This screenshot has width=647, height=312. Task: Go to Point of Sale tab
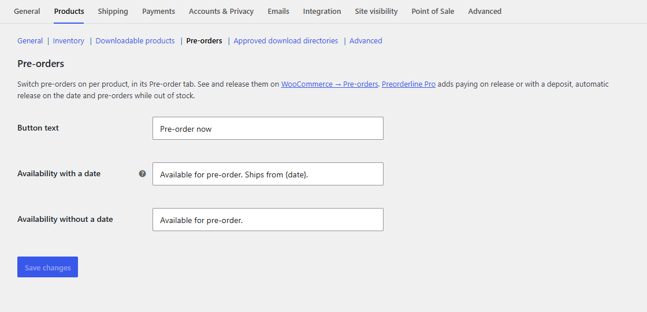click(x=433, y=12)
